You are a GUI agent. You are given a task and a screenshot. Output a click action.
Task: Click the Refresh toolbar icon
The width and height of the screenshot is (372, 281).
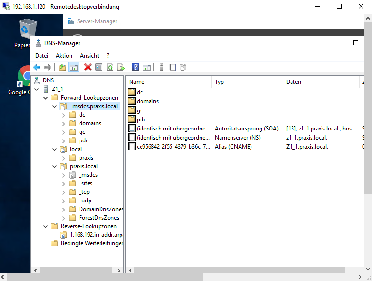pyautogui.click(x=110, y=67)
